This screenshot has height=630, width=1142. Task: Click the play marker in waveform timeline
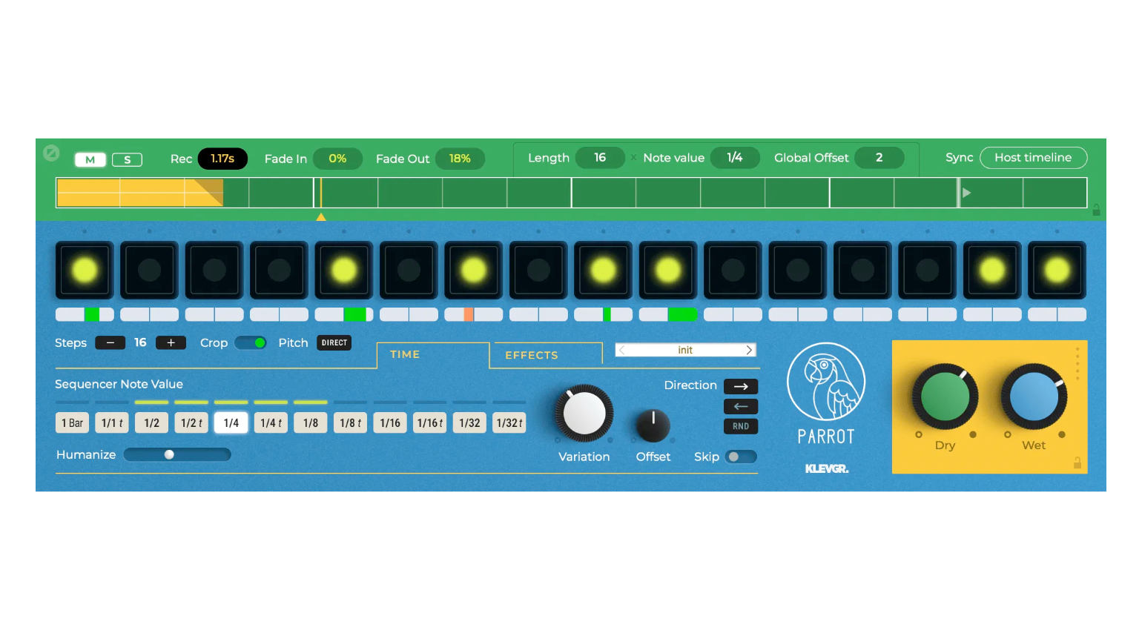(x=966, y=193)
